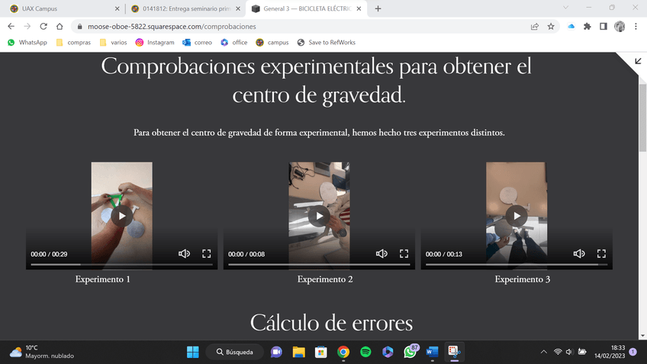Image resolution: width=647 pixels, height=364 pixels.
Task: Reload the current page
Action: click(x=43, y=27)
